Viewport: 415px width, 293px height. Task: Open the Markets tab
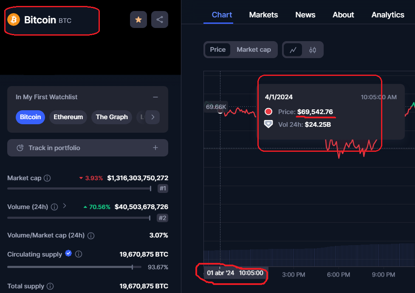(x=263, y=15)
